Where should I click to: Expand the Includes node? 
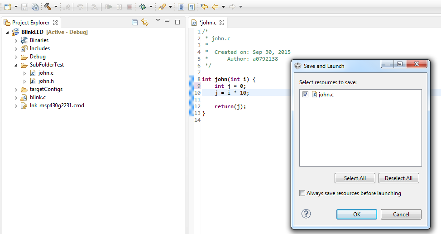pyautogui.click(x=16, y=49)
